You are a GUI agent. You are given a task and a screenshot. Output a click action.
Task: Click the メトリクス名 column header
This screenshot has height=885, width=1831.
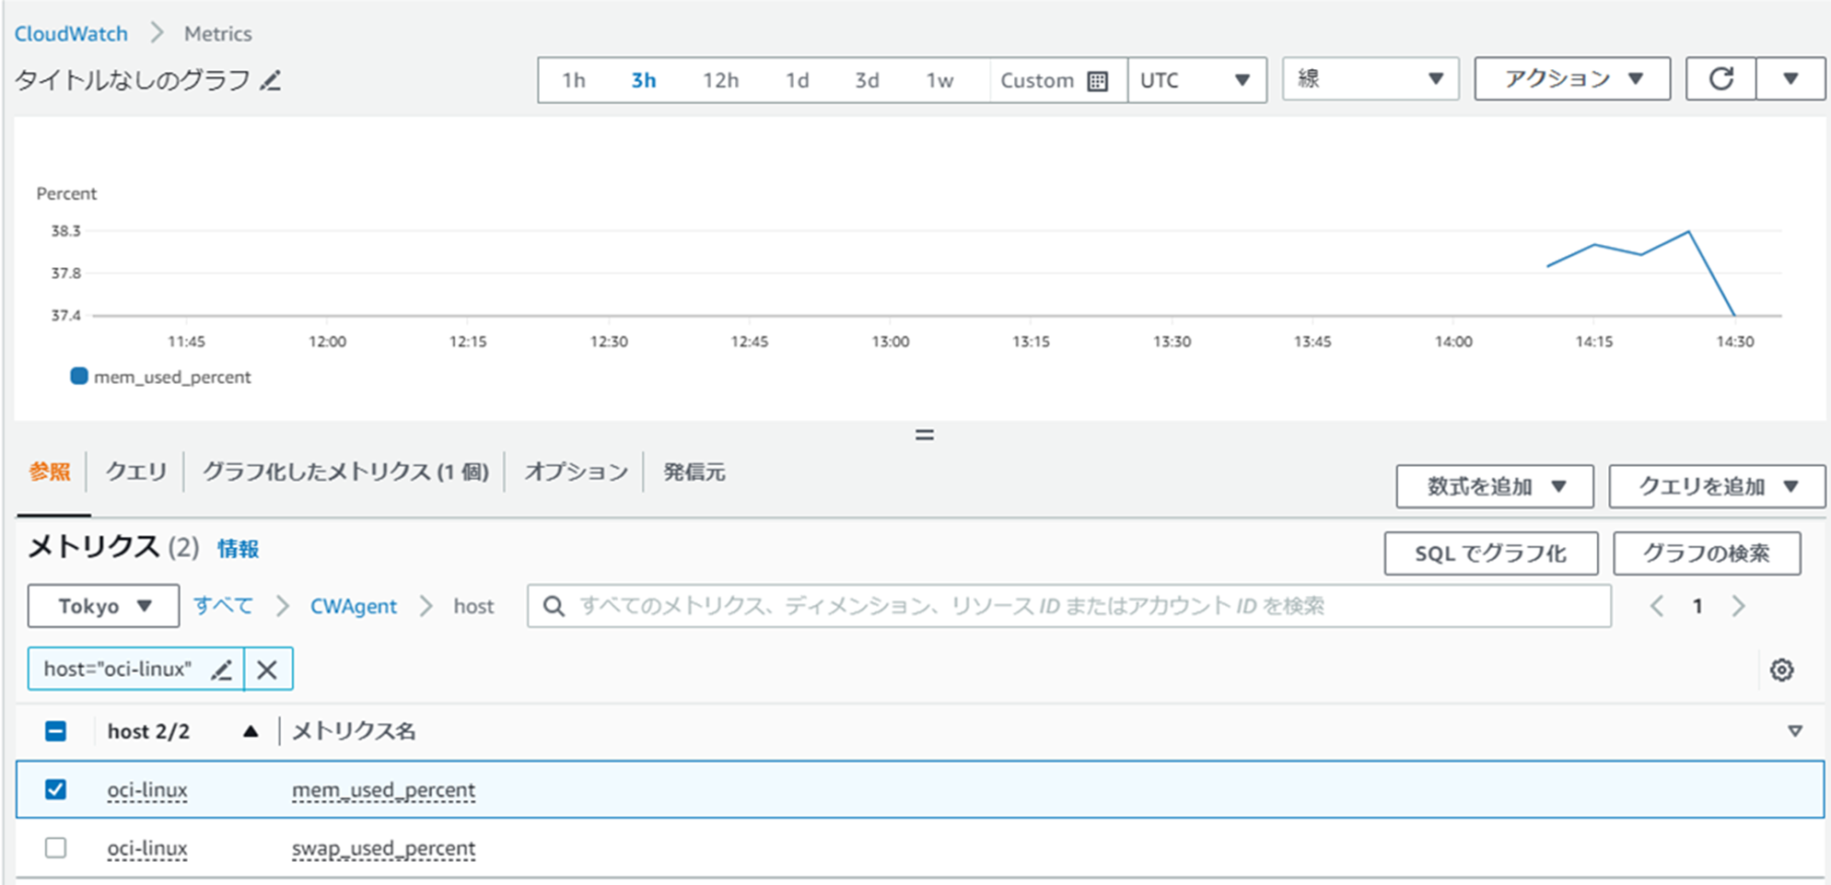tap(354, 731)
